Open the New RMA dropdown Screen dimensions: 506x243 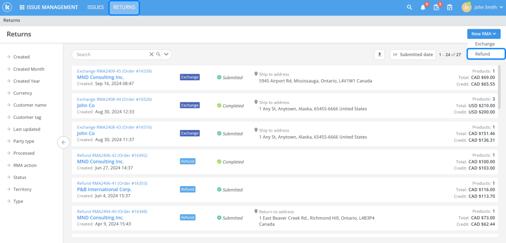click(x=484, y=34)
